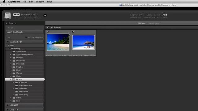Screen dimensions: 198x111
Task: Choose Copy as DNG import method
Action: pyautogui.click(x=137, y=15)
